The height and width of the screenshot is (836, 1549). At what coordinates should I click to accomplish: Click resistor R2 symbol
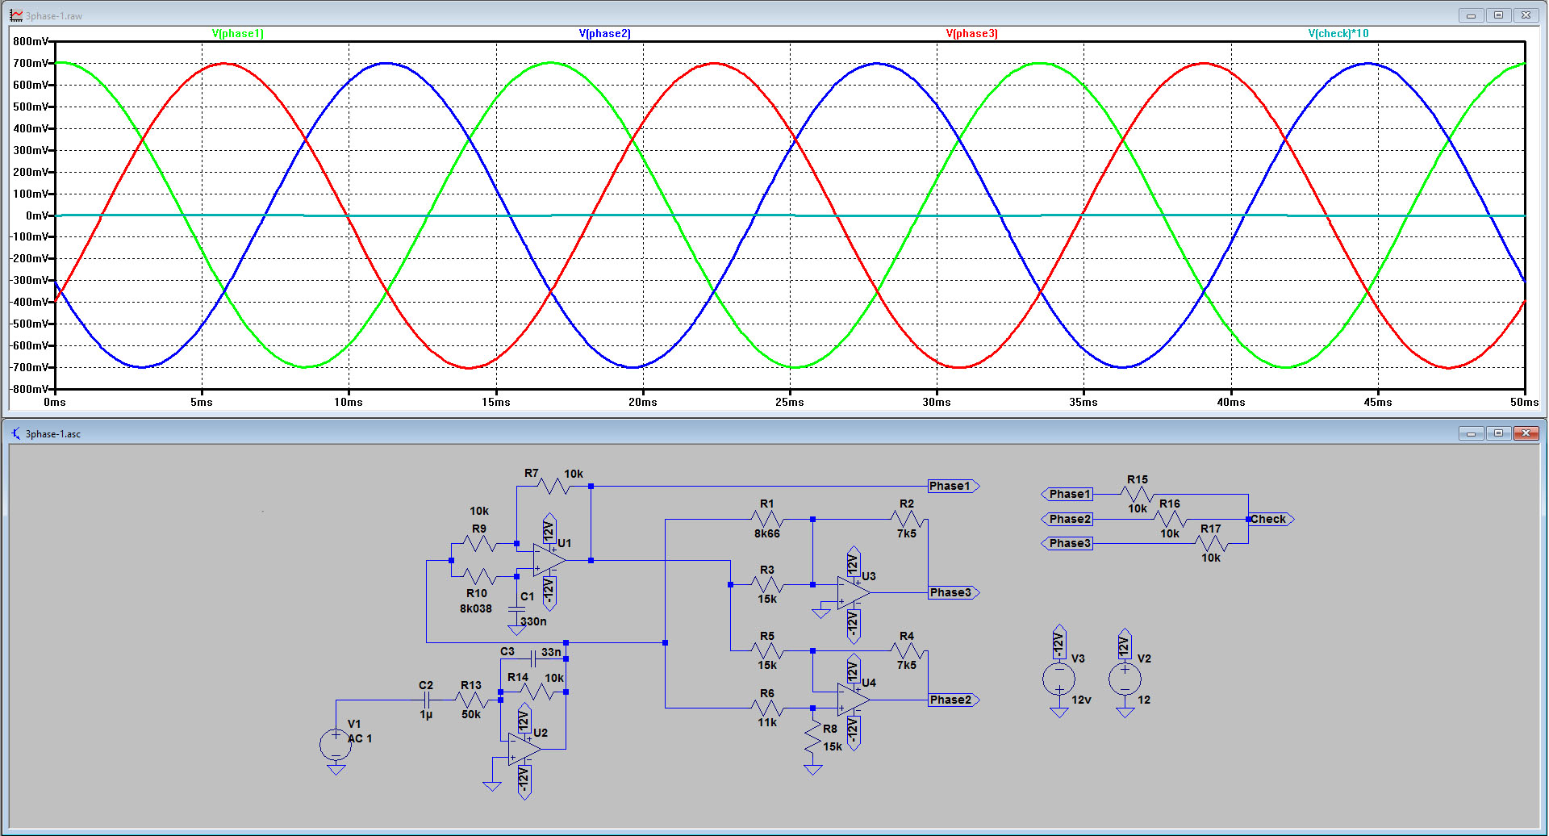[x=906, y=519]
